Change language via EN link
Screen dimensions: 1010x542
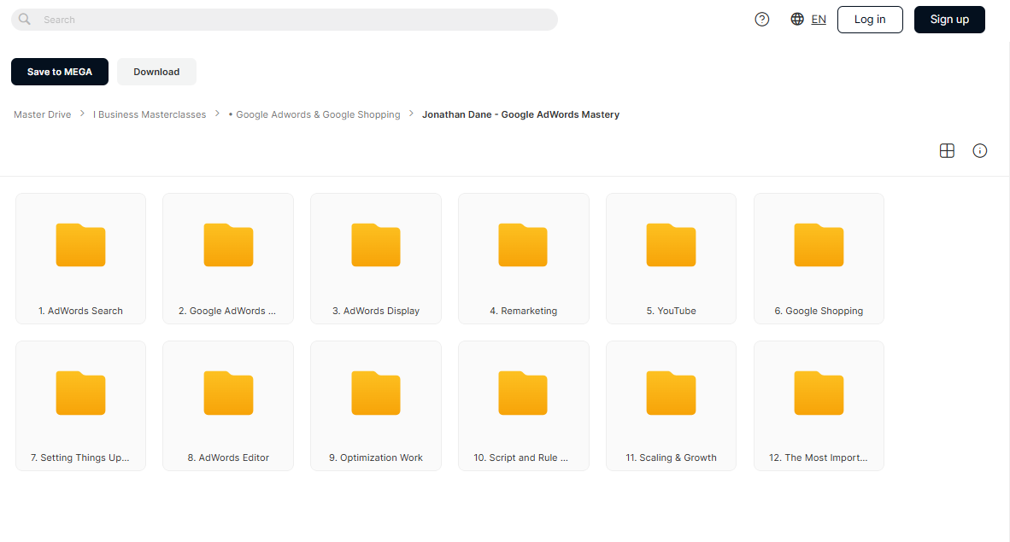(x=819, y=20)
